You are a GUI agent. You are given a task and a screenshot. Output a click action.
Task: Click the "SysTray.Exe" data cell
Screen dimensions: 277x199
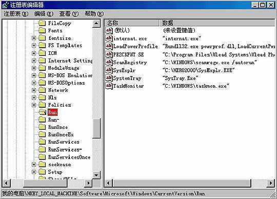click(x=181, y=78)
